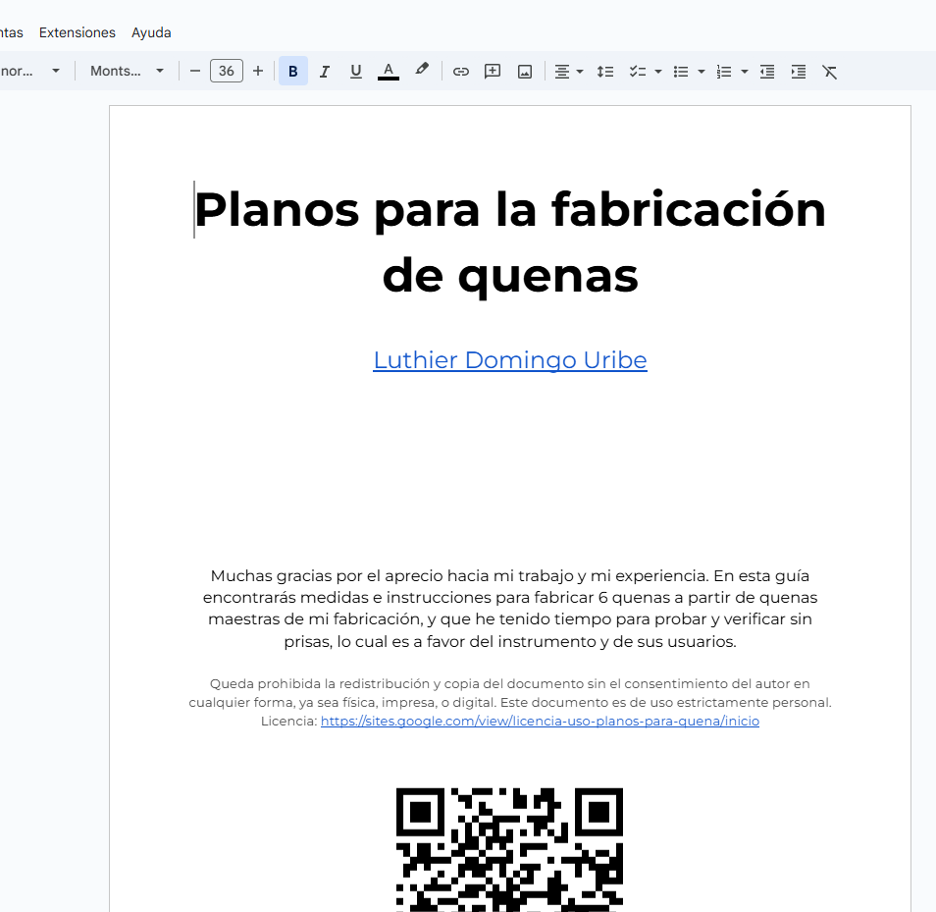The width and height of the screenshot is (936, 912).
Task: Click the title Planos para la fabricación
Action: coord(510,210)
